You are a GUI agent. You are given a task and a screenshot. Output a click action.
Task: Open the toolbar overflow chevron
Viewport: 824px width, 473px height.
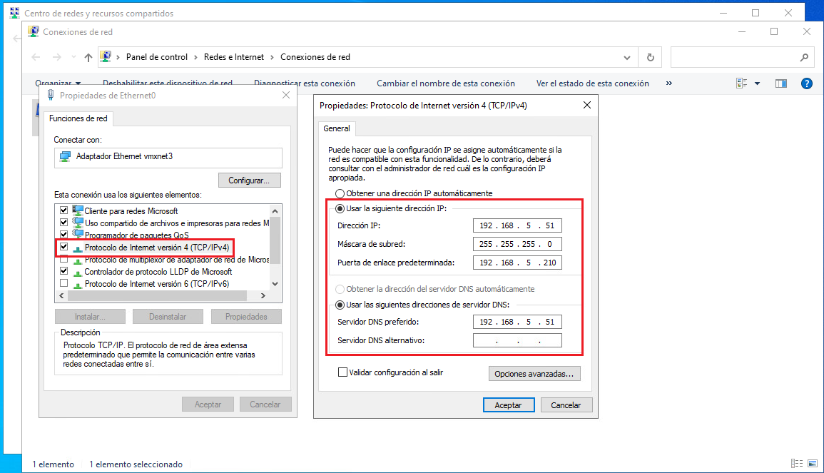tap(668, 83)
